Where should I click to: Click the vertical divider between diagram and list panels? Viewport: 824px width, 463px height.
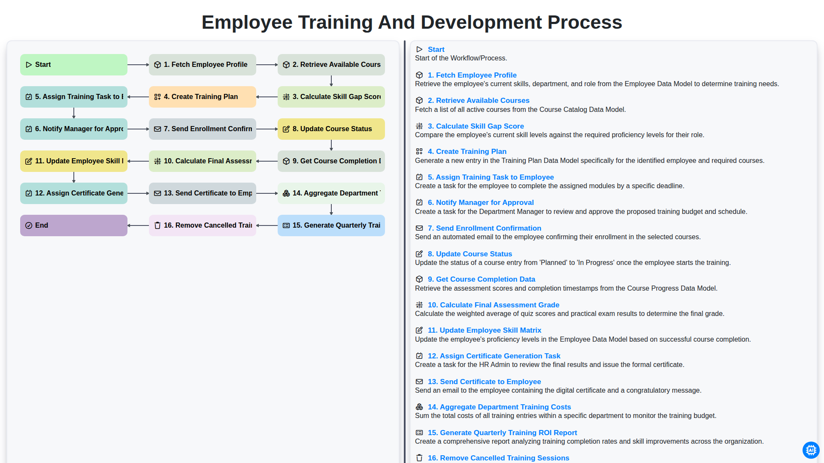click(405, 252)
